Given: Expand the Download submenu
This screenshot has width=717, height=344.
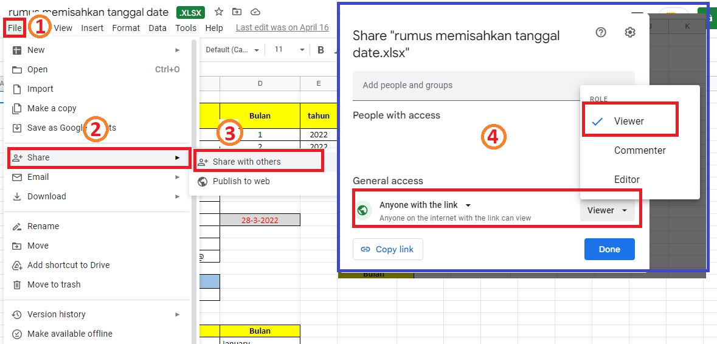Looking at the screenshot, I should 97,196.
